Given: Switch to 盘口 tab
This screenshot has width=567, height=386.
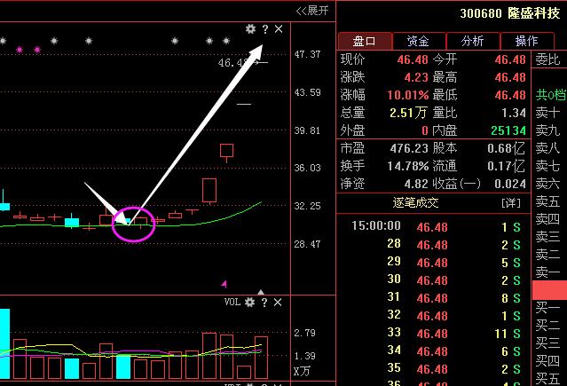Looking at the screenshot, I should [x=365, y=41].
